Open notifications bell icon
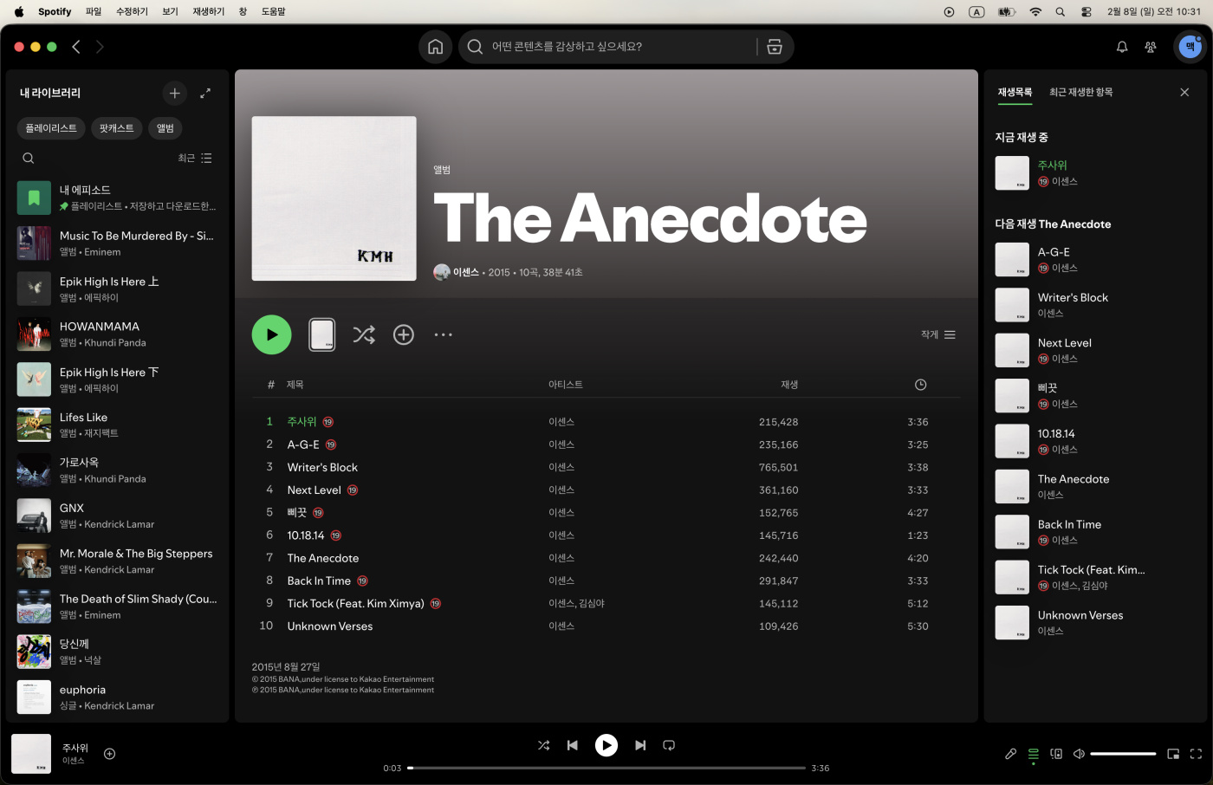The width and height of the screenshot is (1213, 785). [1122, 47]
